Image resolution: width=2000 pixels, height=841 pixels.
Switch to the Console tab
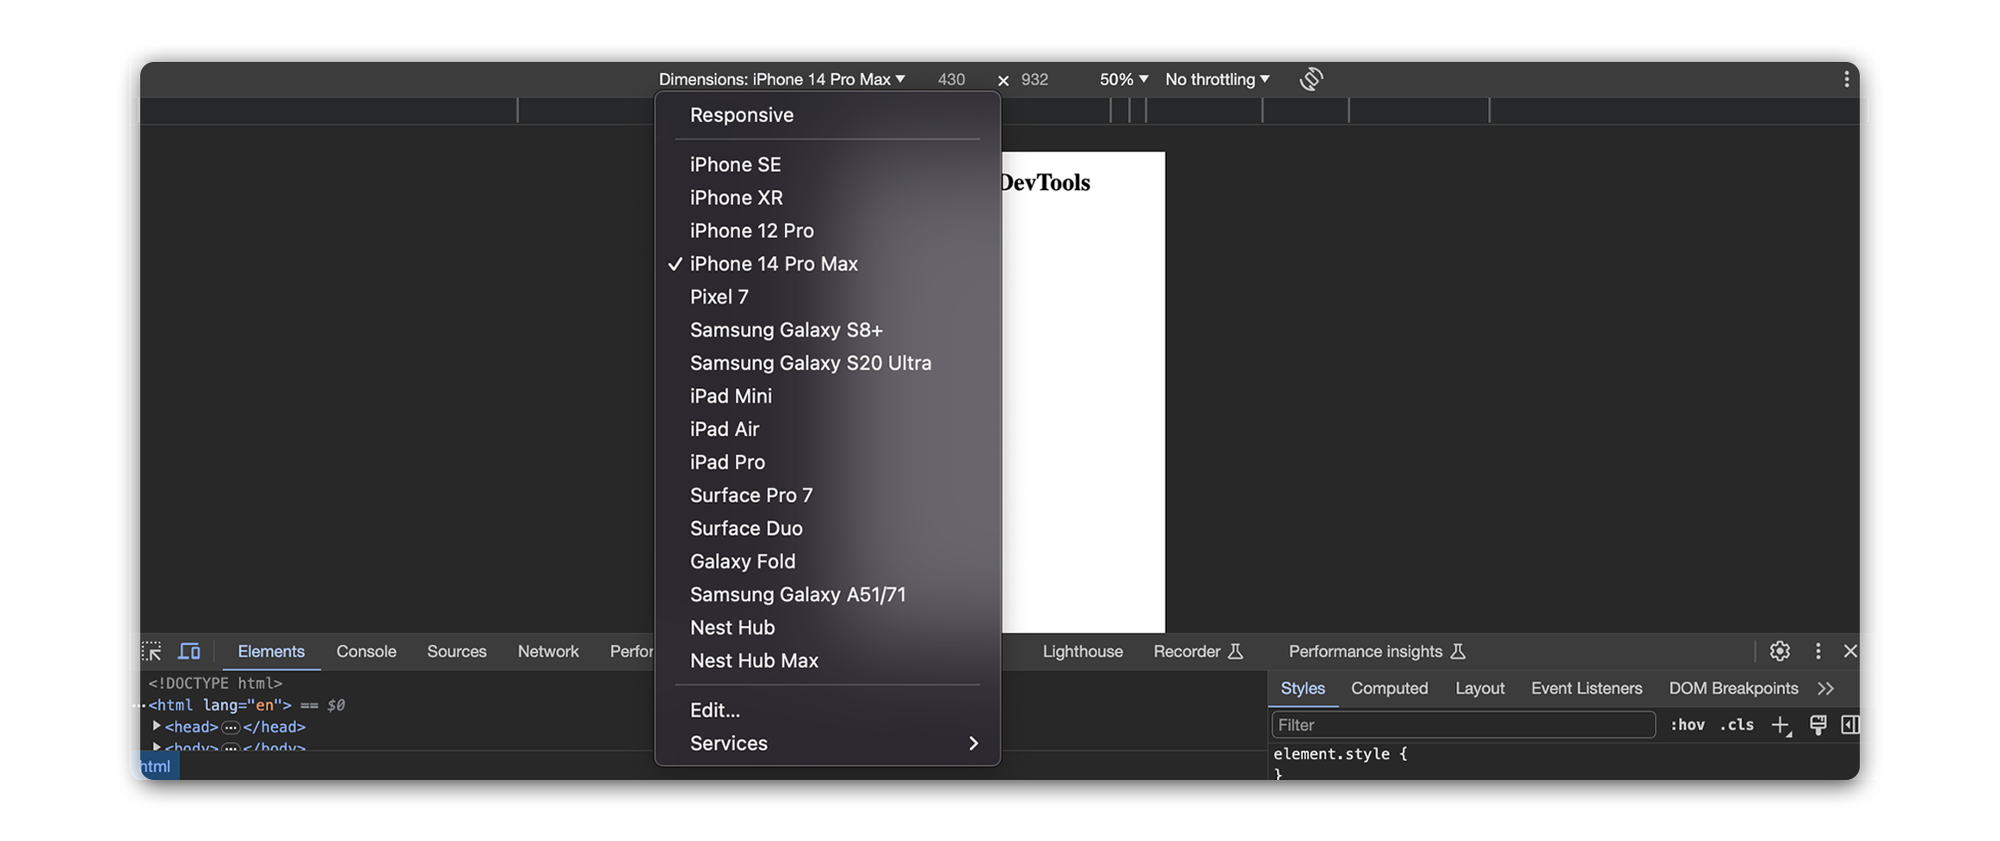366,651
